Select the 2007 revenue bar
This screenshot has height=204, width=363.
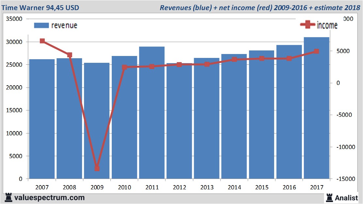pos(42,119)
